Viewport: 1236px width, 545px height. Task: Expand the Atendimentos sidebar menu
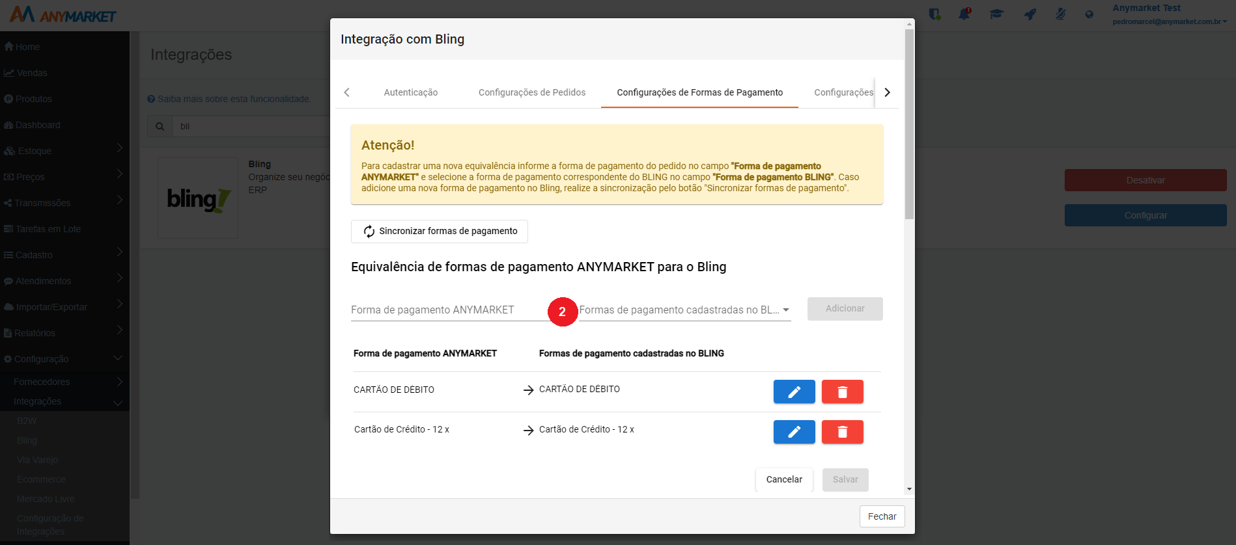64,281
